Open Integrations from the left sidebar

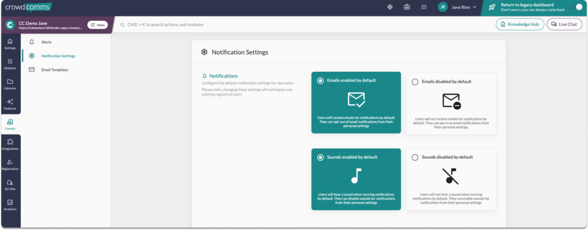point(10,144)
